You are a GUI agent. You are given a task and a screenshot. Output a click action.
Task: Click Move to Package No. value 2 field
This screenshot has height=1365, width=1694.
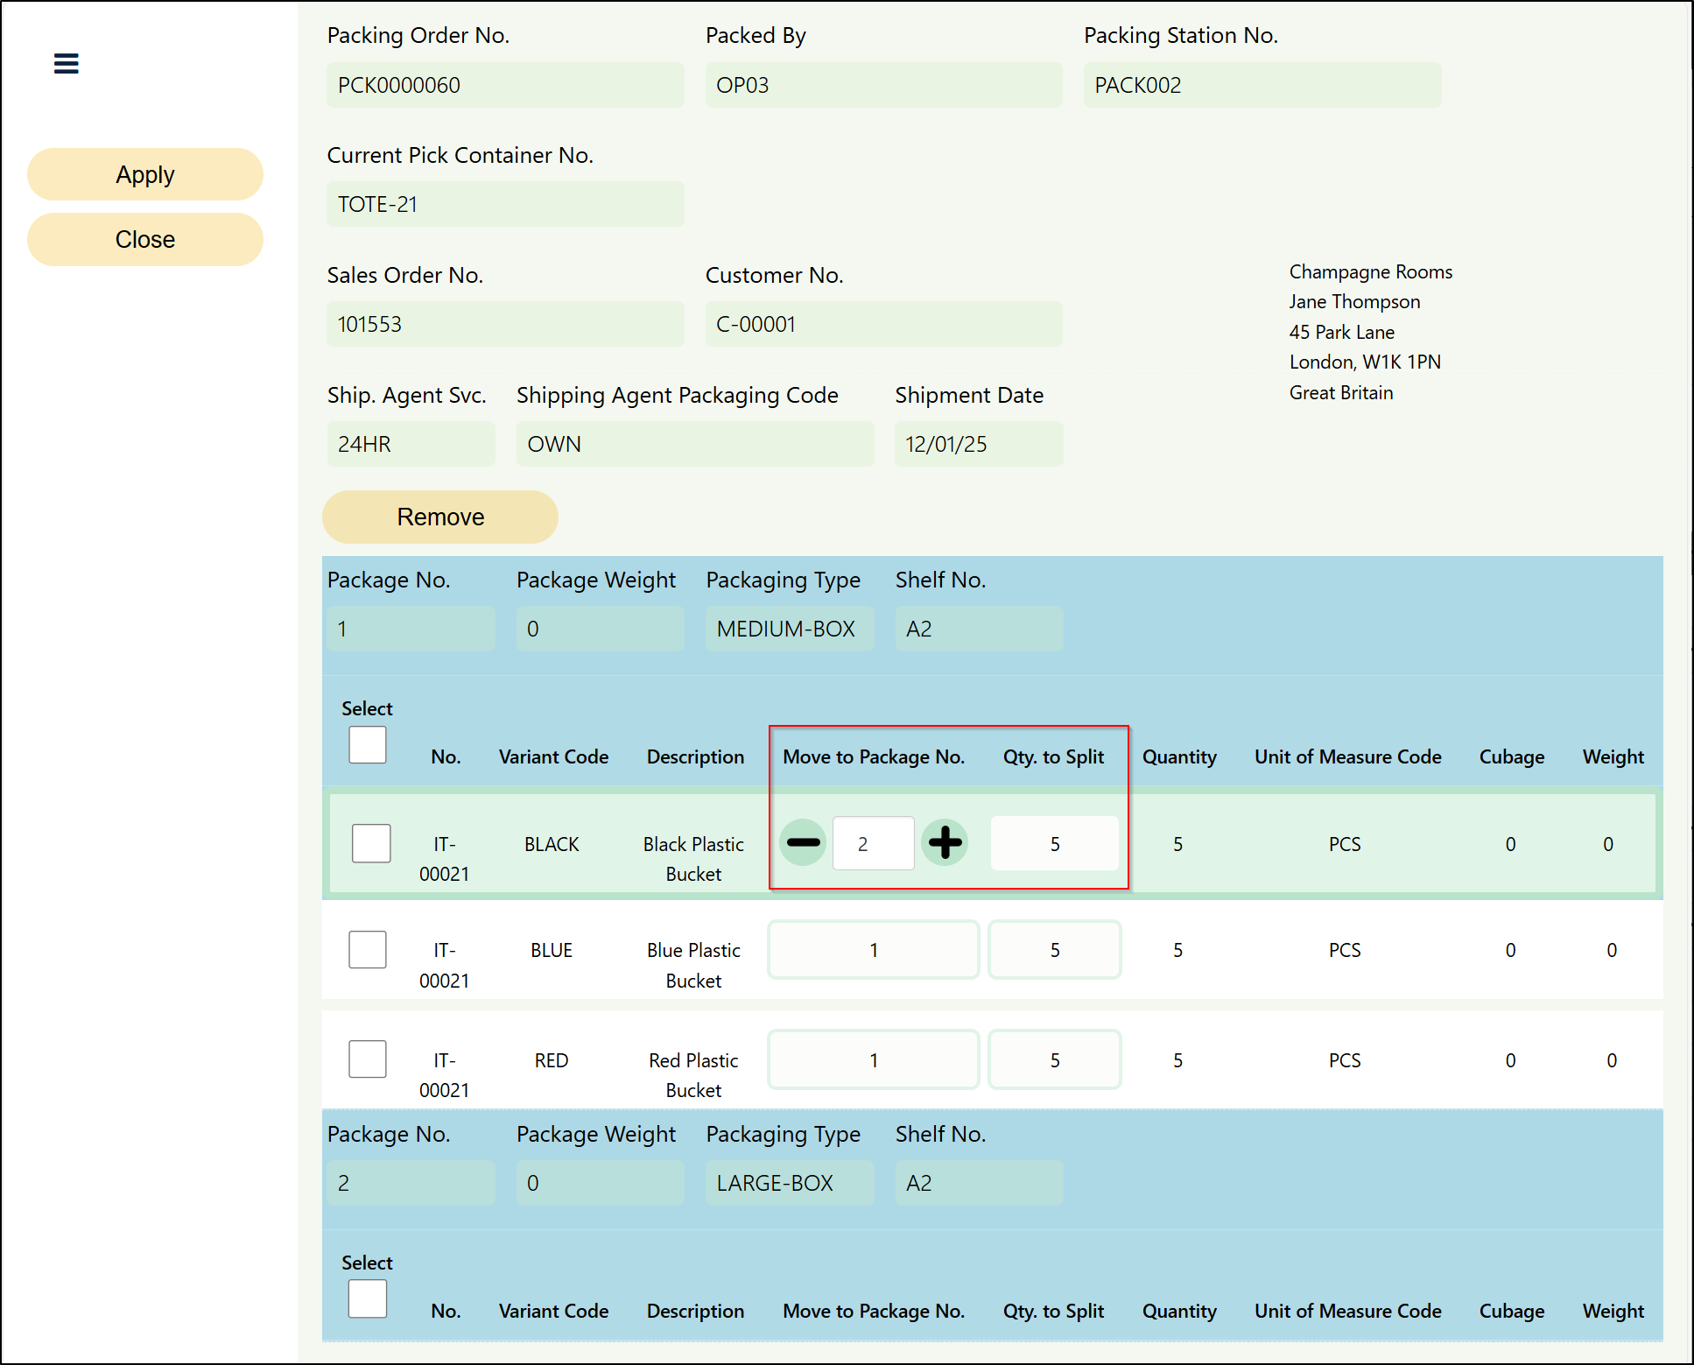(x=873, y=844)
